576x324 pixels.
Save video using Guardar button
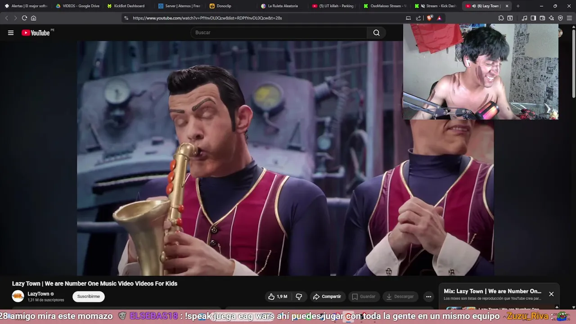point(364,297)
